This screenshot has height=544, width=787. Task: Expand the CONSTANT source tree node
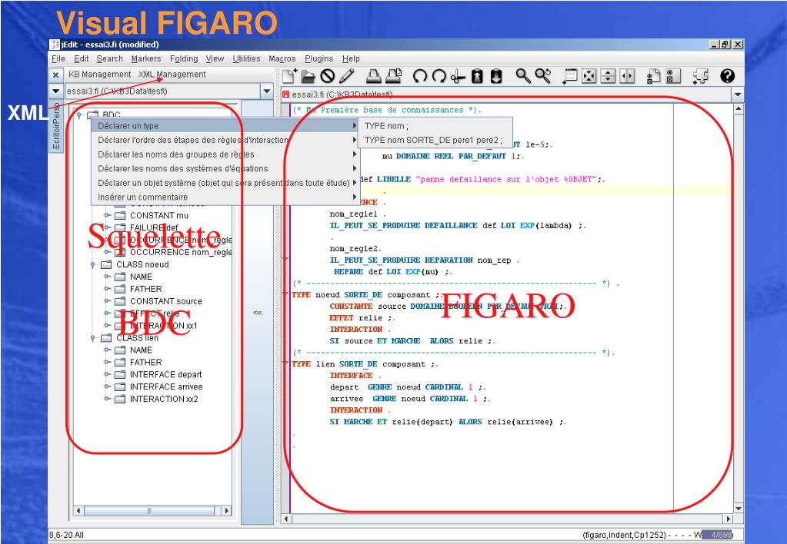[x=107, y=301]
